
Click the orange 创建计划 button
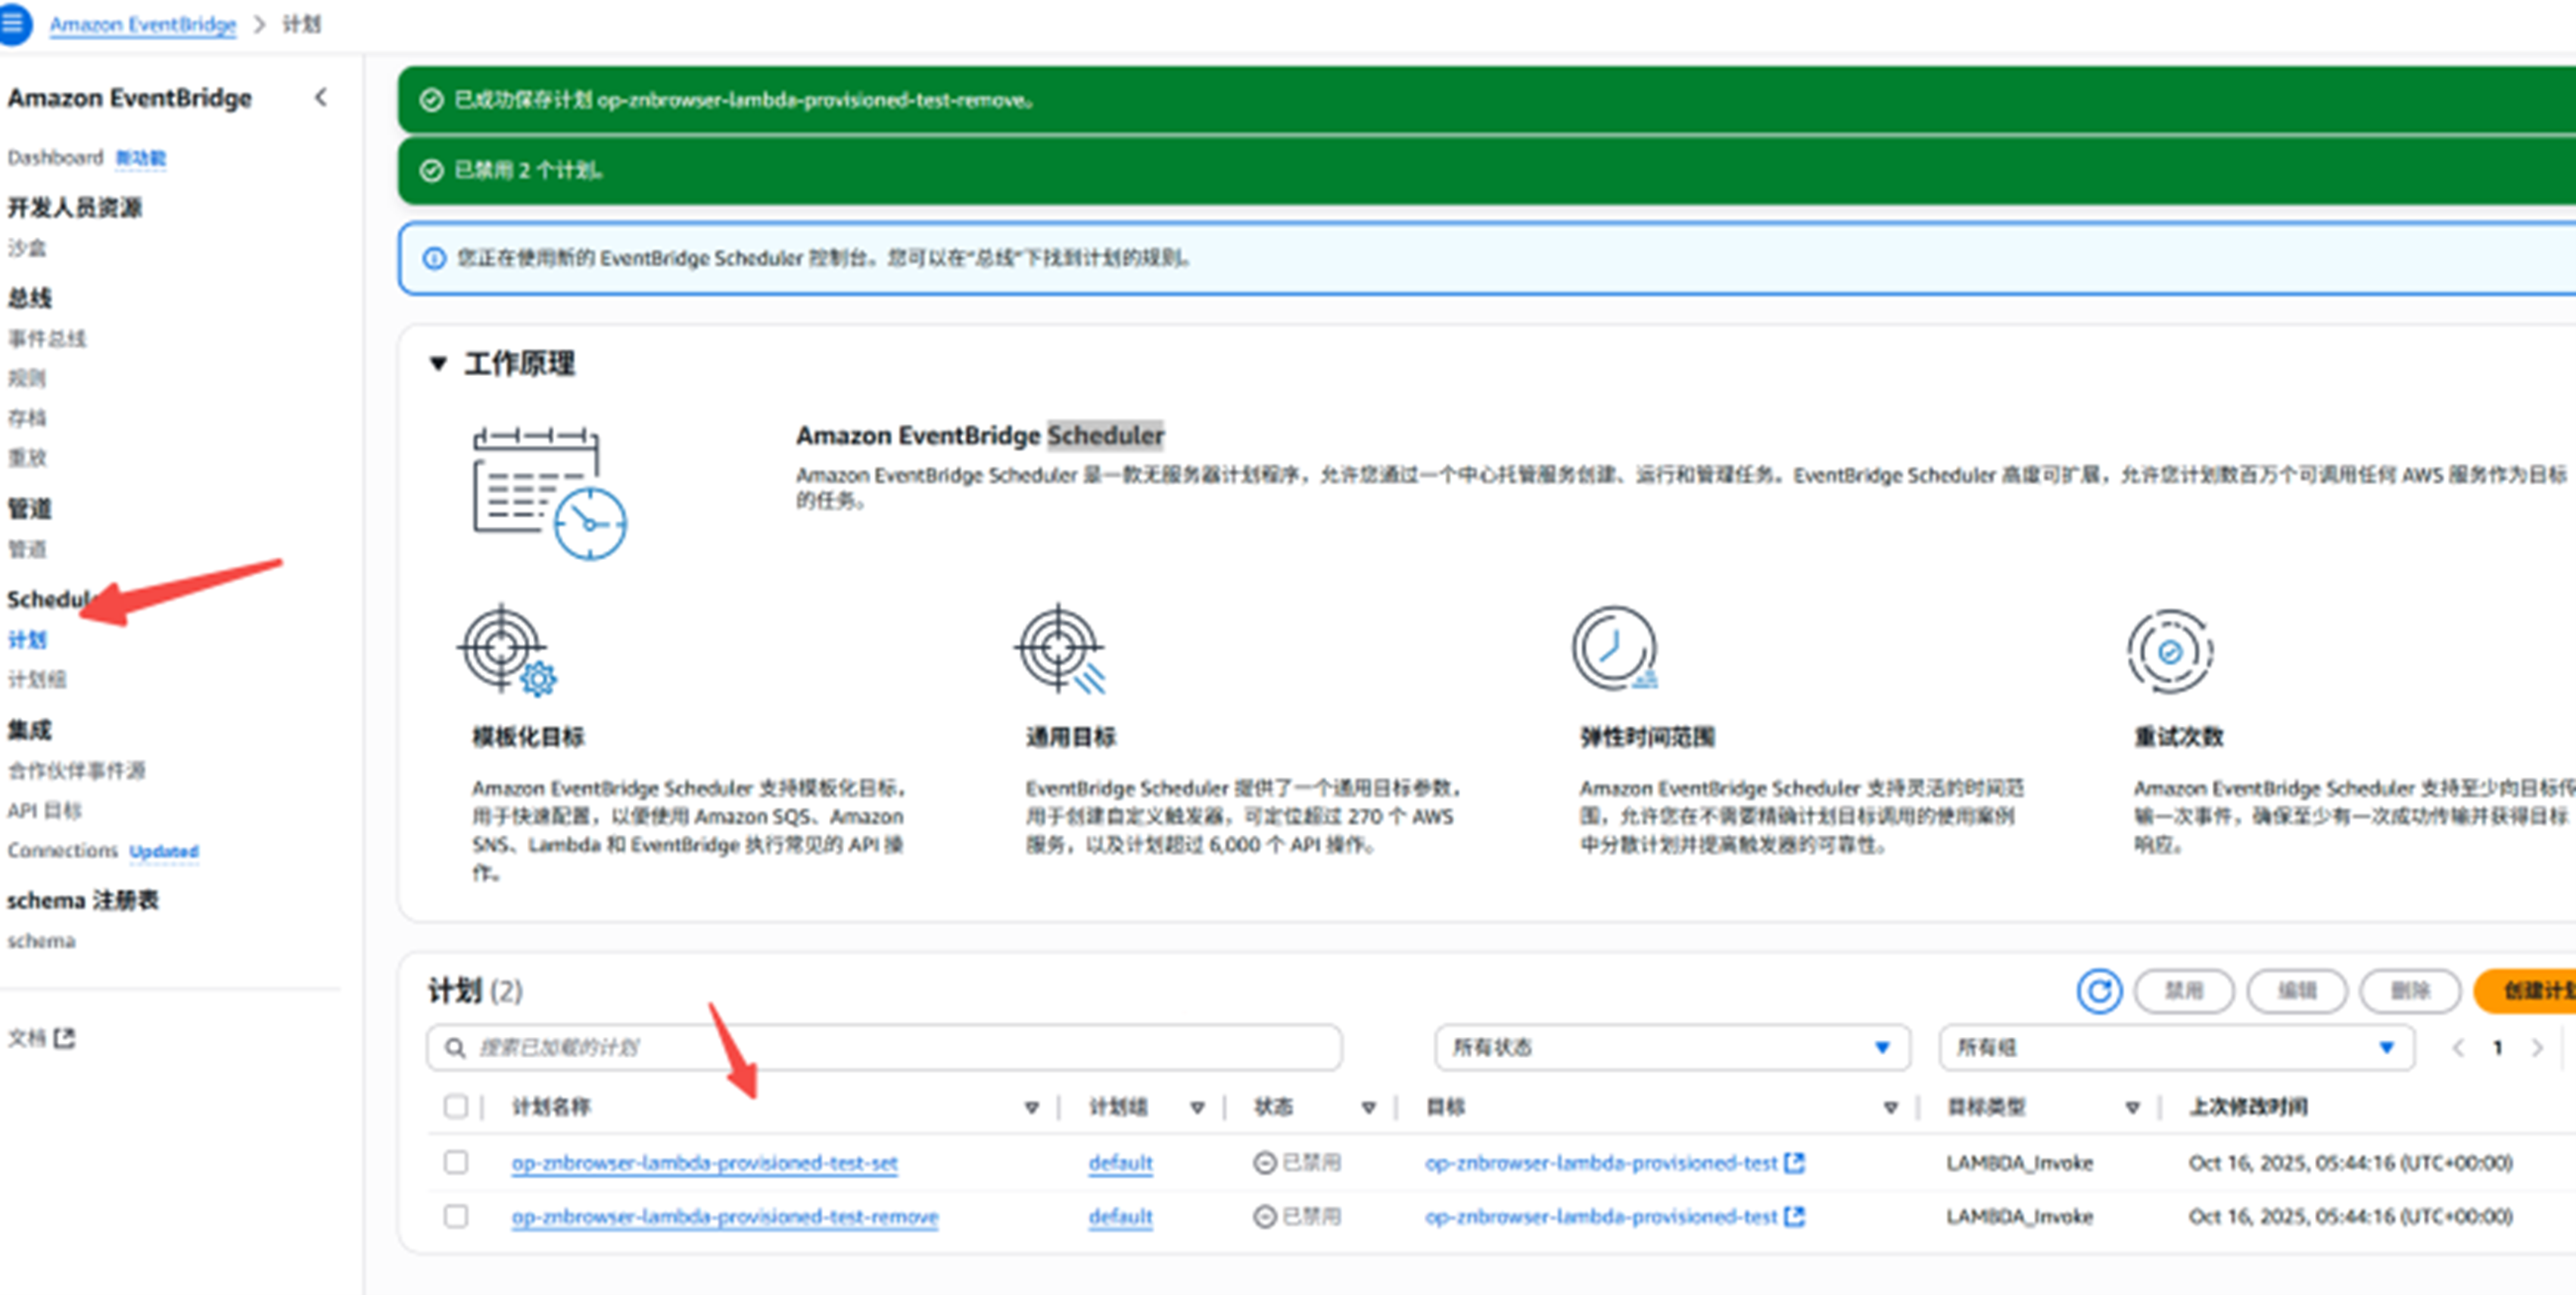tap(2530, 991)
